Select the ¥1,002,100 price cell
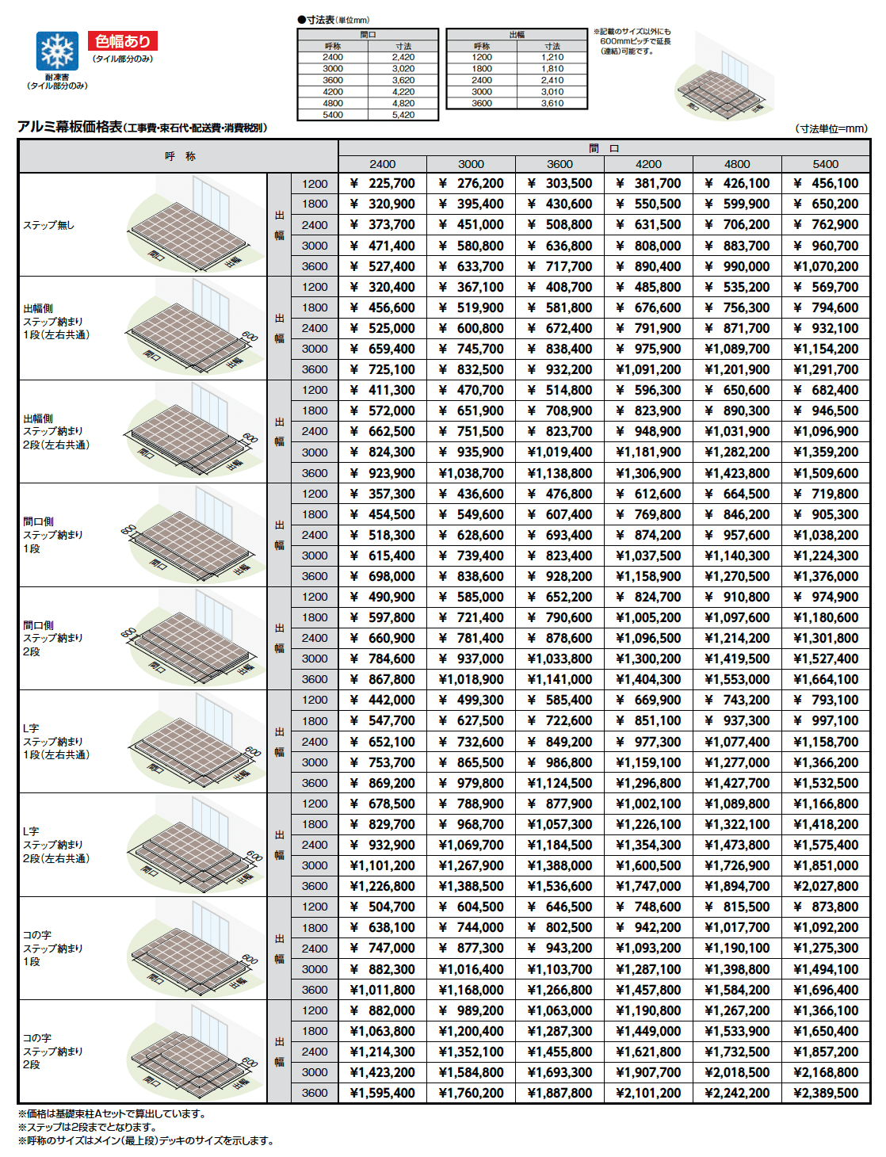The width and height of the screenshot is (886, 1157). coord(648,804)
